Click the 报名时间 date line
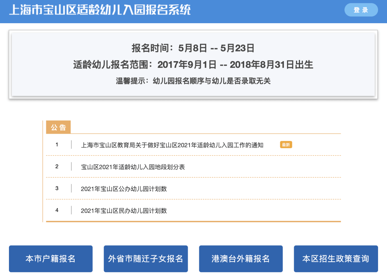 tap(193, 48)
